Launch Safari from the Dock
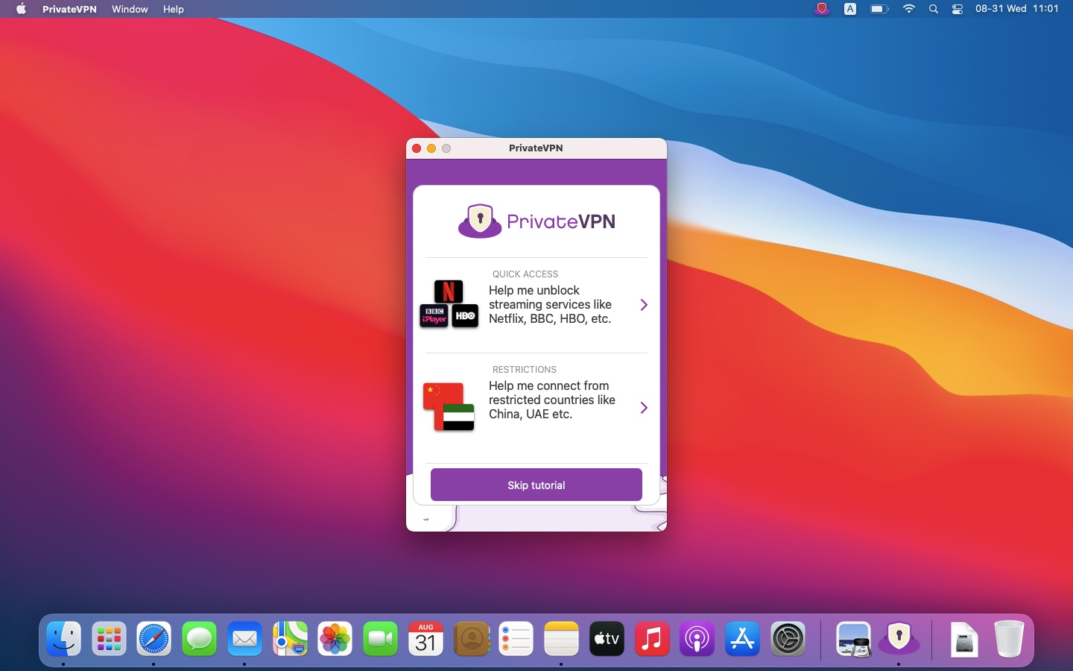This screenshot has width=1073, height=671. pyautogui.click(x=153, y=639)
